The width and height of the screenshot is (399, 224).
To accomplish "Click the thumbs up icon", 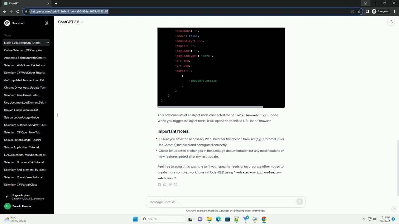I will (165, 184).
